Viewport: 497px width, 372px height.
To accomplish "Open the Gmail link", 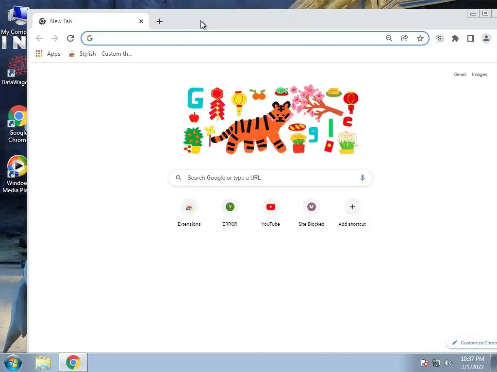I will point(460,74).
